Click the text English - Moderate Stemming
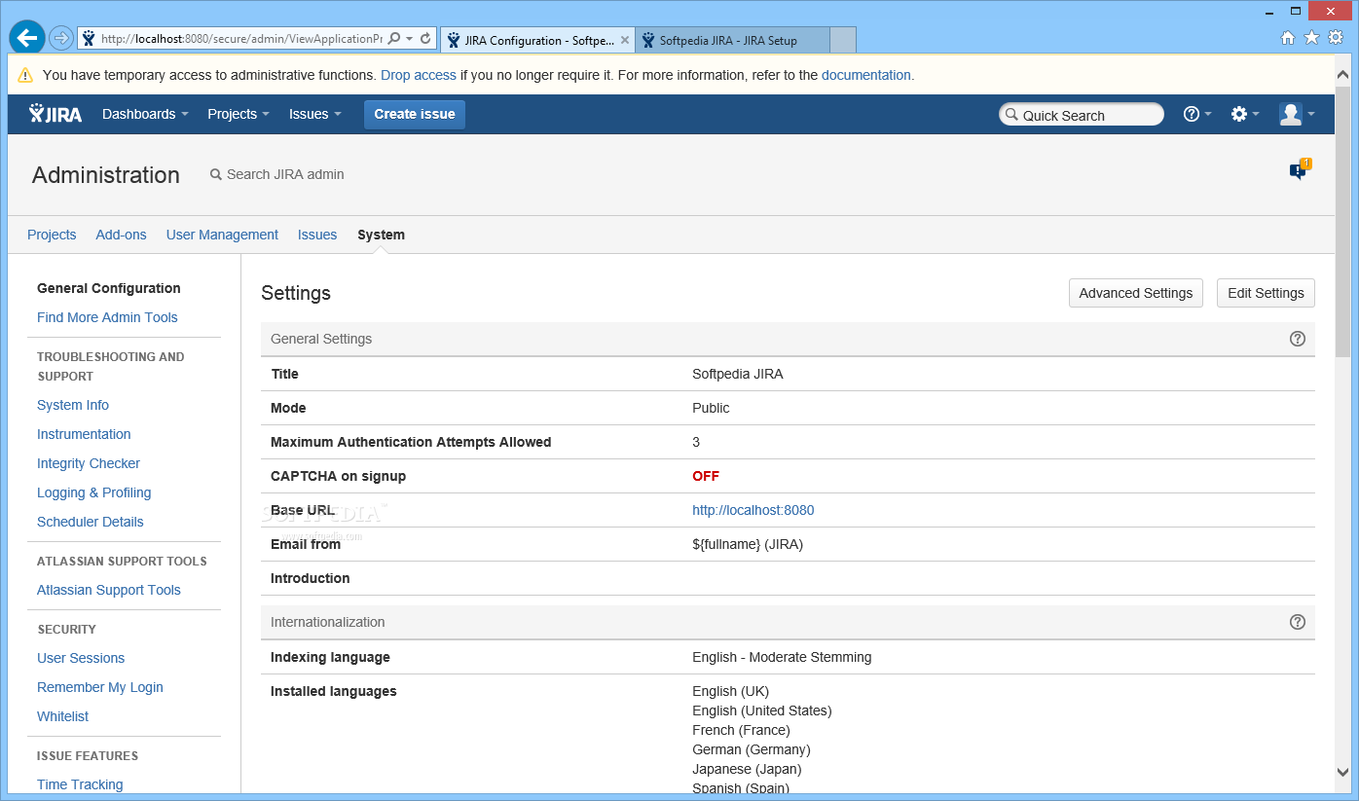This screenshot has width=1359, height=801. (x=782, y=657)
